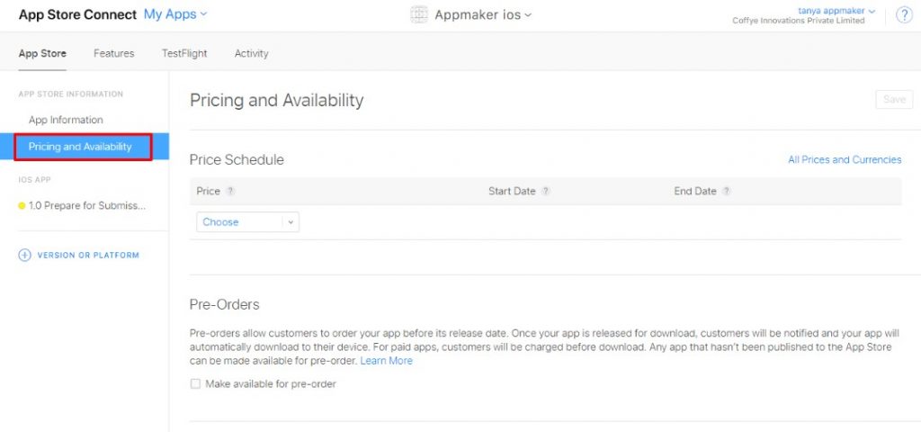Open All Prices and Currencies link

(x=845, y=160)
